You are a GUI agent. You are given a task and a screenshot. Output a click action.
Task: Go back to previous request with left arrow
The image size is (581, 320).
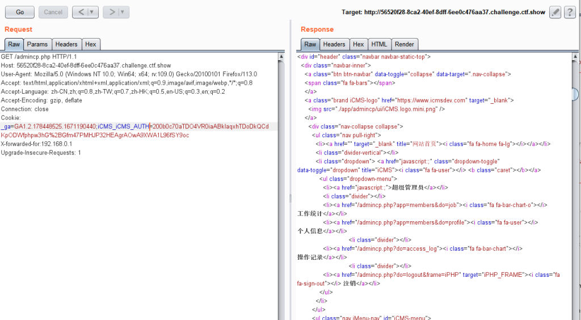click(81, 12)
